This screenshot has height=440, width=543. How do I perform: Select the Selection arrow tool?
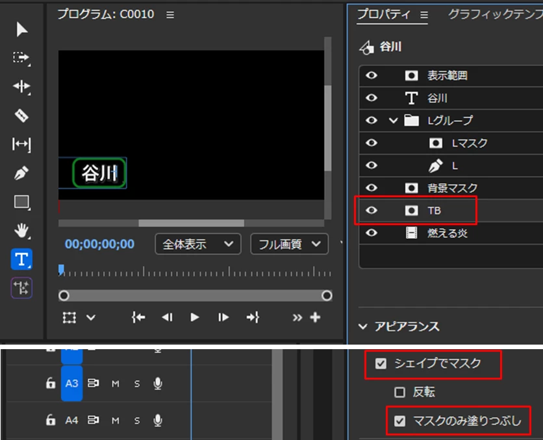pos(21,29)
